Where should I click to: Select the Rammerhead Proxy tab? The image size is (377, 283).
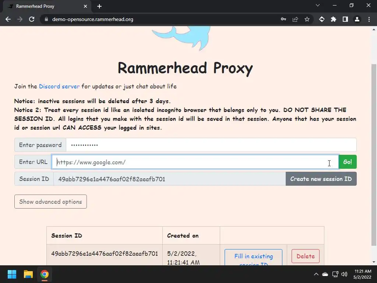tap(47, 6)
